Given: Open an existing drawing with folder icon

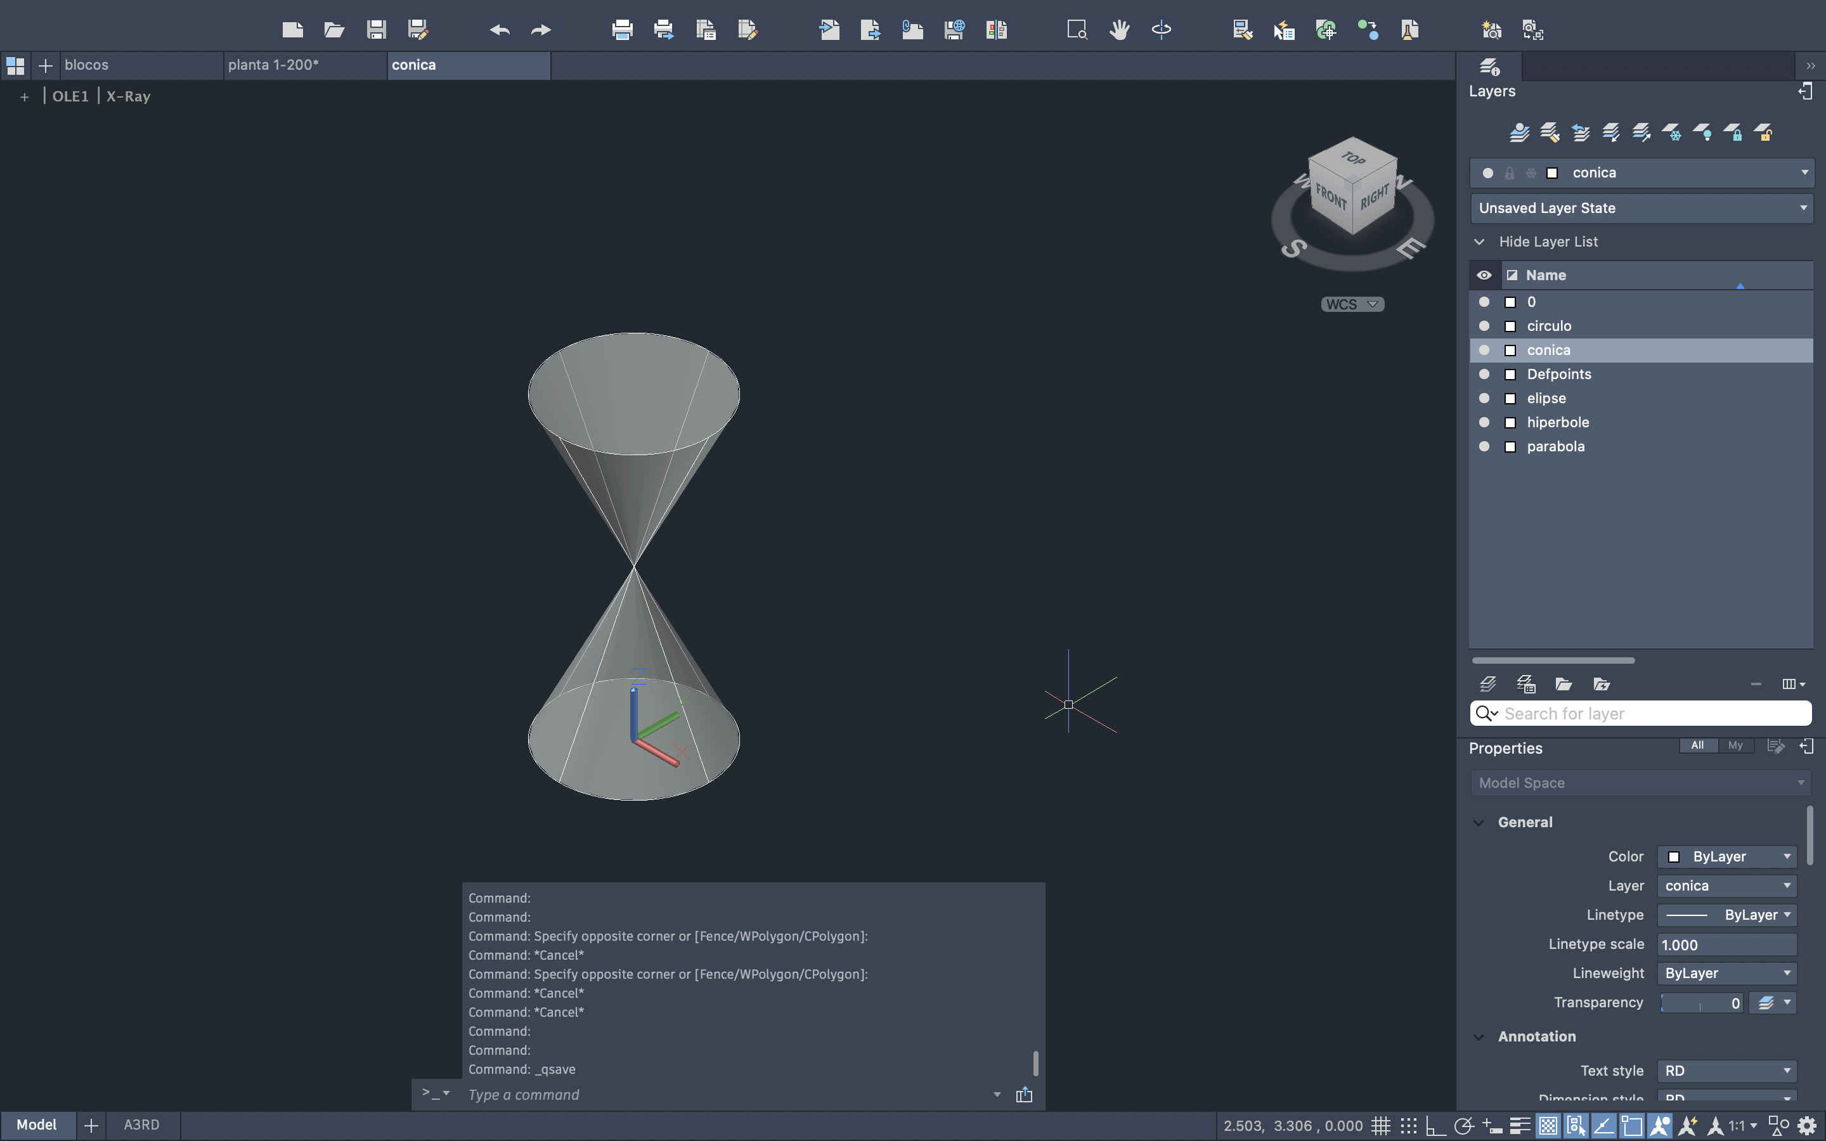Looking at the screenshot, I should coord(333,30).
